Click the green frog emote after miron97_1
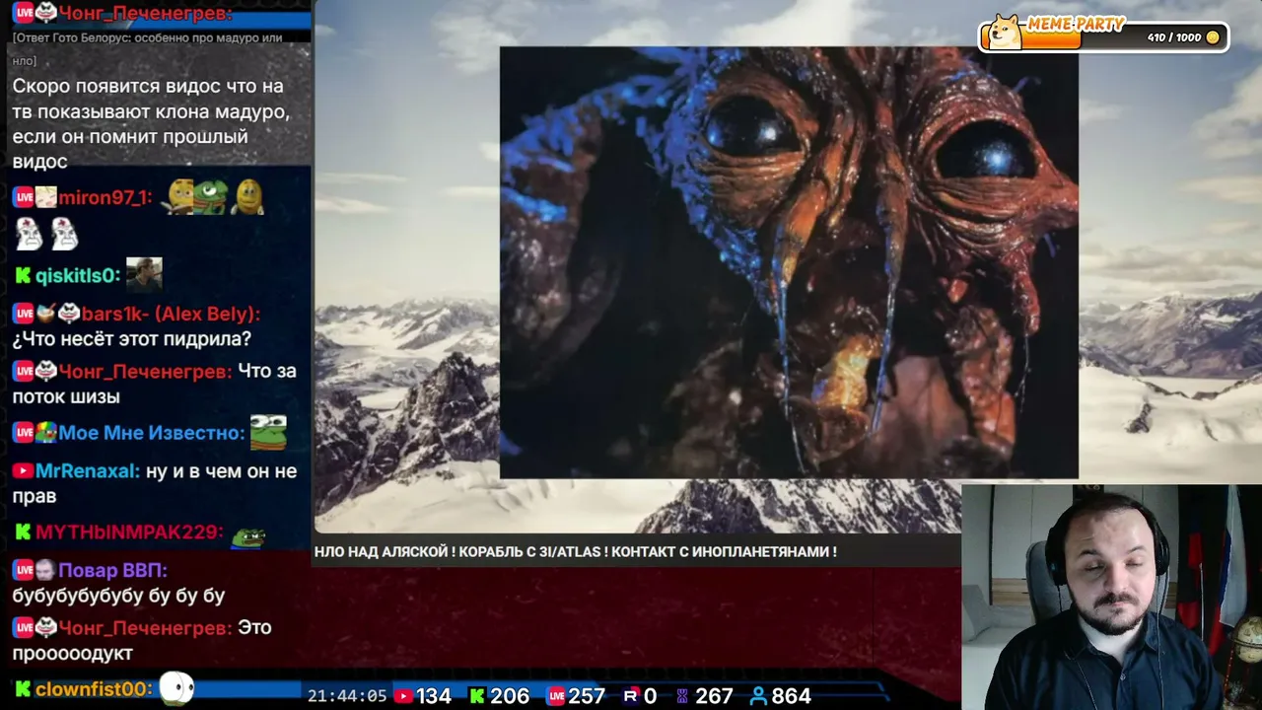 pyautogui.click(x=210, y=196)
